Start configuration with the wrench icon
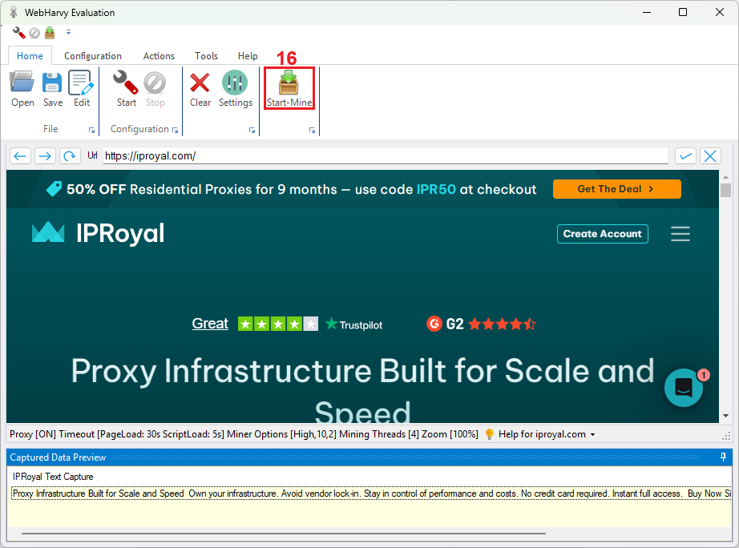This screenshot has height=548, width=739. tap(126, 87)
